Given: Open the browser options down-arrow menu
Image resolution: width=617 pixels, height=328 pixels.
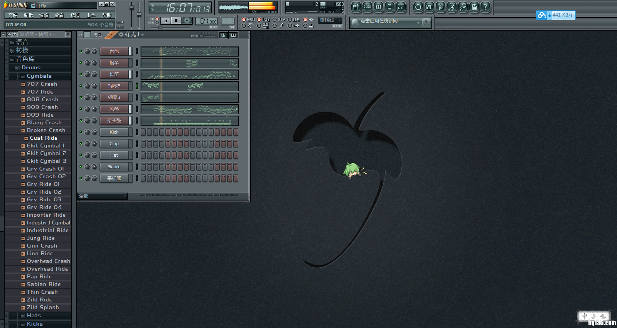Looking at the screenshot, I should [x=3, y=34].
